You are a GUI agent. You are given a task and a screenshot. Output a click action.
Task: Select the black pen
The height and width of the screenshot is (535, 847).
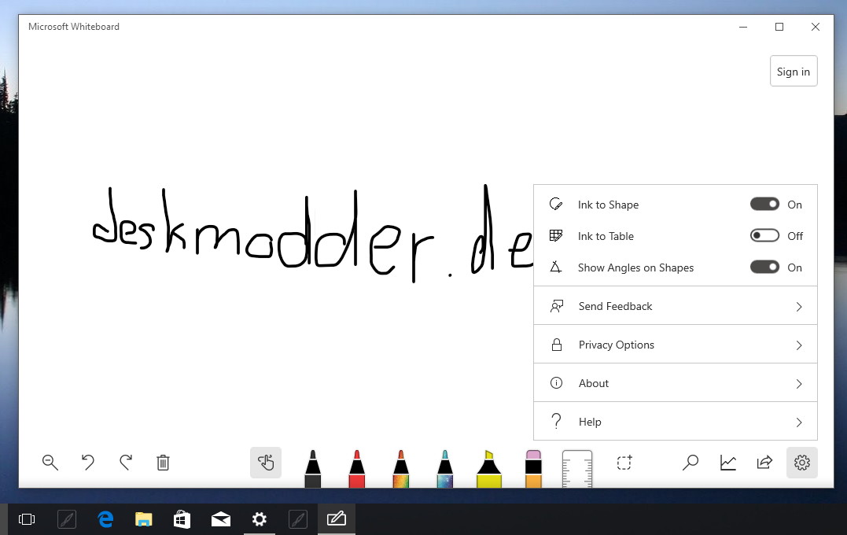[313, 469]
